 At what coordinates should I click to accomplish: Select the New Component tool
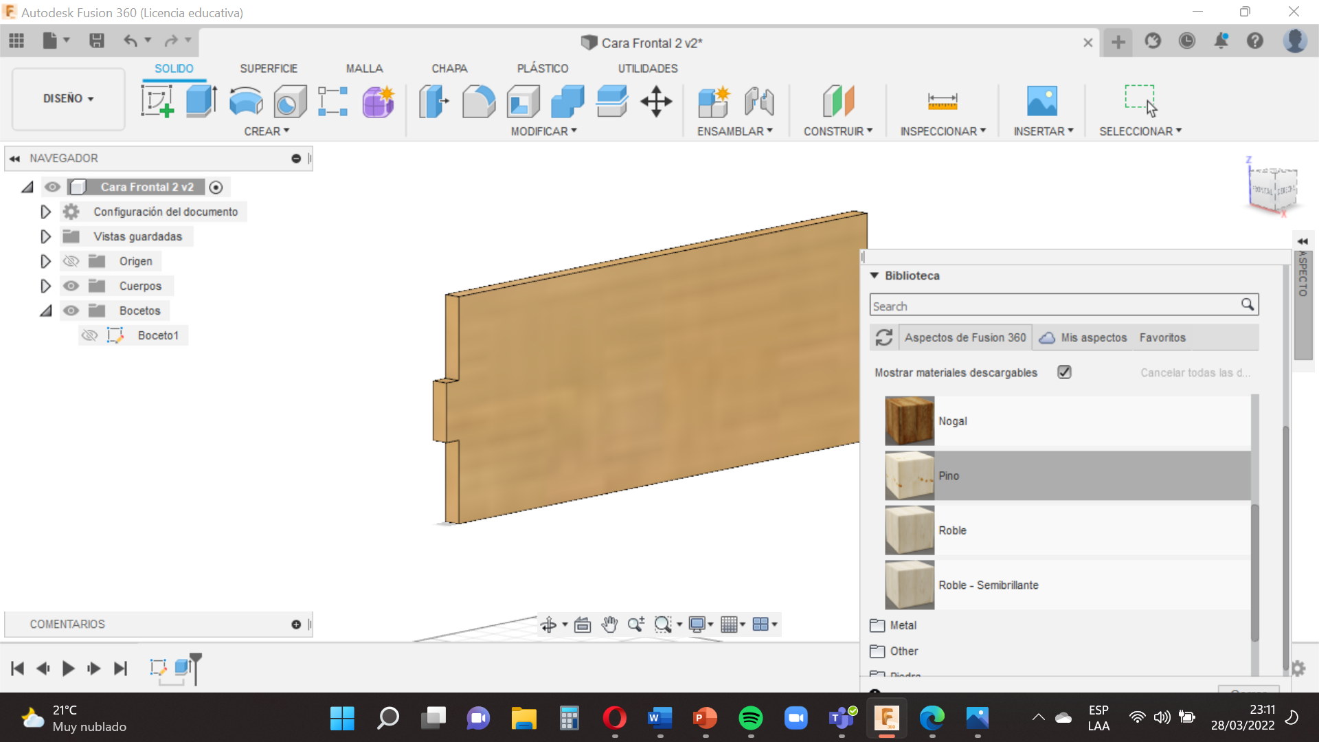coord(714,101)
